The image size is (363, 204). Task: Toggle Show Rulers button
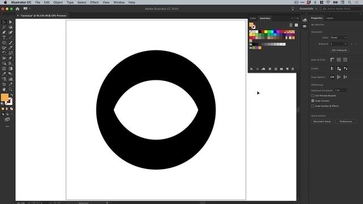click(332, 59)
